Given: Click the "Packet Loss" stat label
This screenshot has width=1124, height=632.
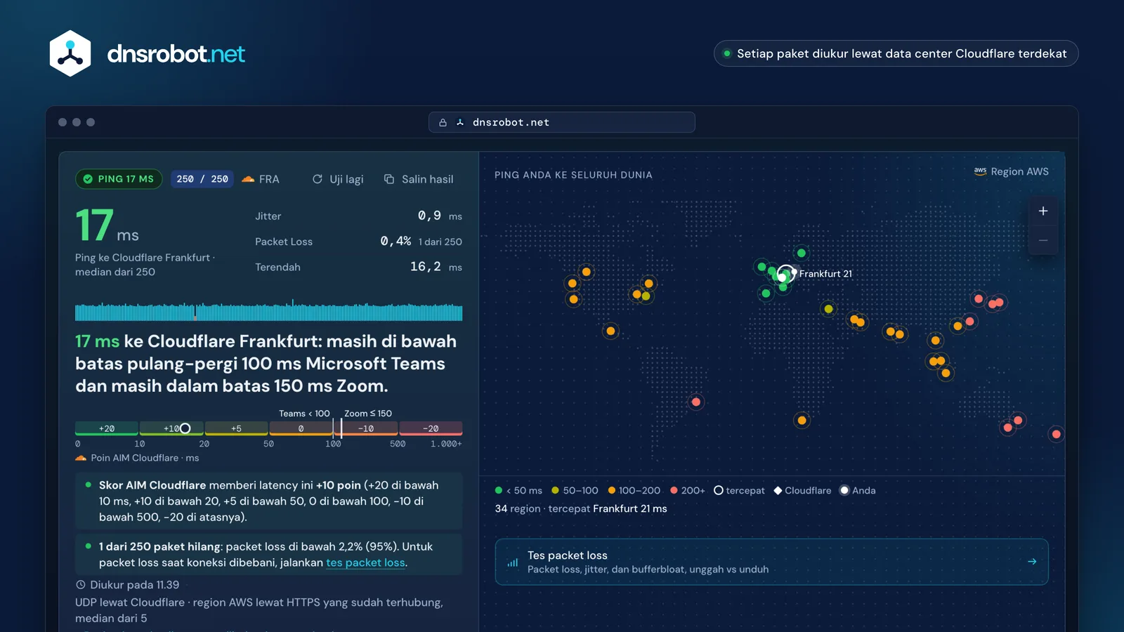Looking at the screenshot, I should pyautogui.click(x=284, y=242).
